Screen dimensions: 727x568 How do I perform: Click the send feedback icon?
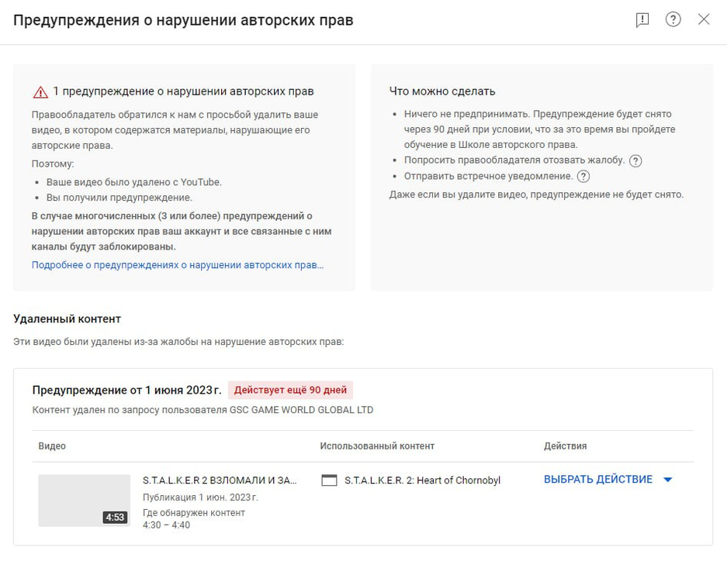pos(642,20)
